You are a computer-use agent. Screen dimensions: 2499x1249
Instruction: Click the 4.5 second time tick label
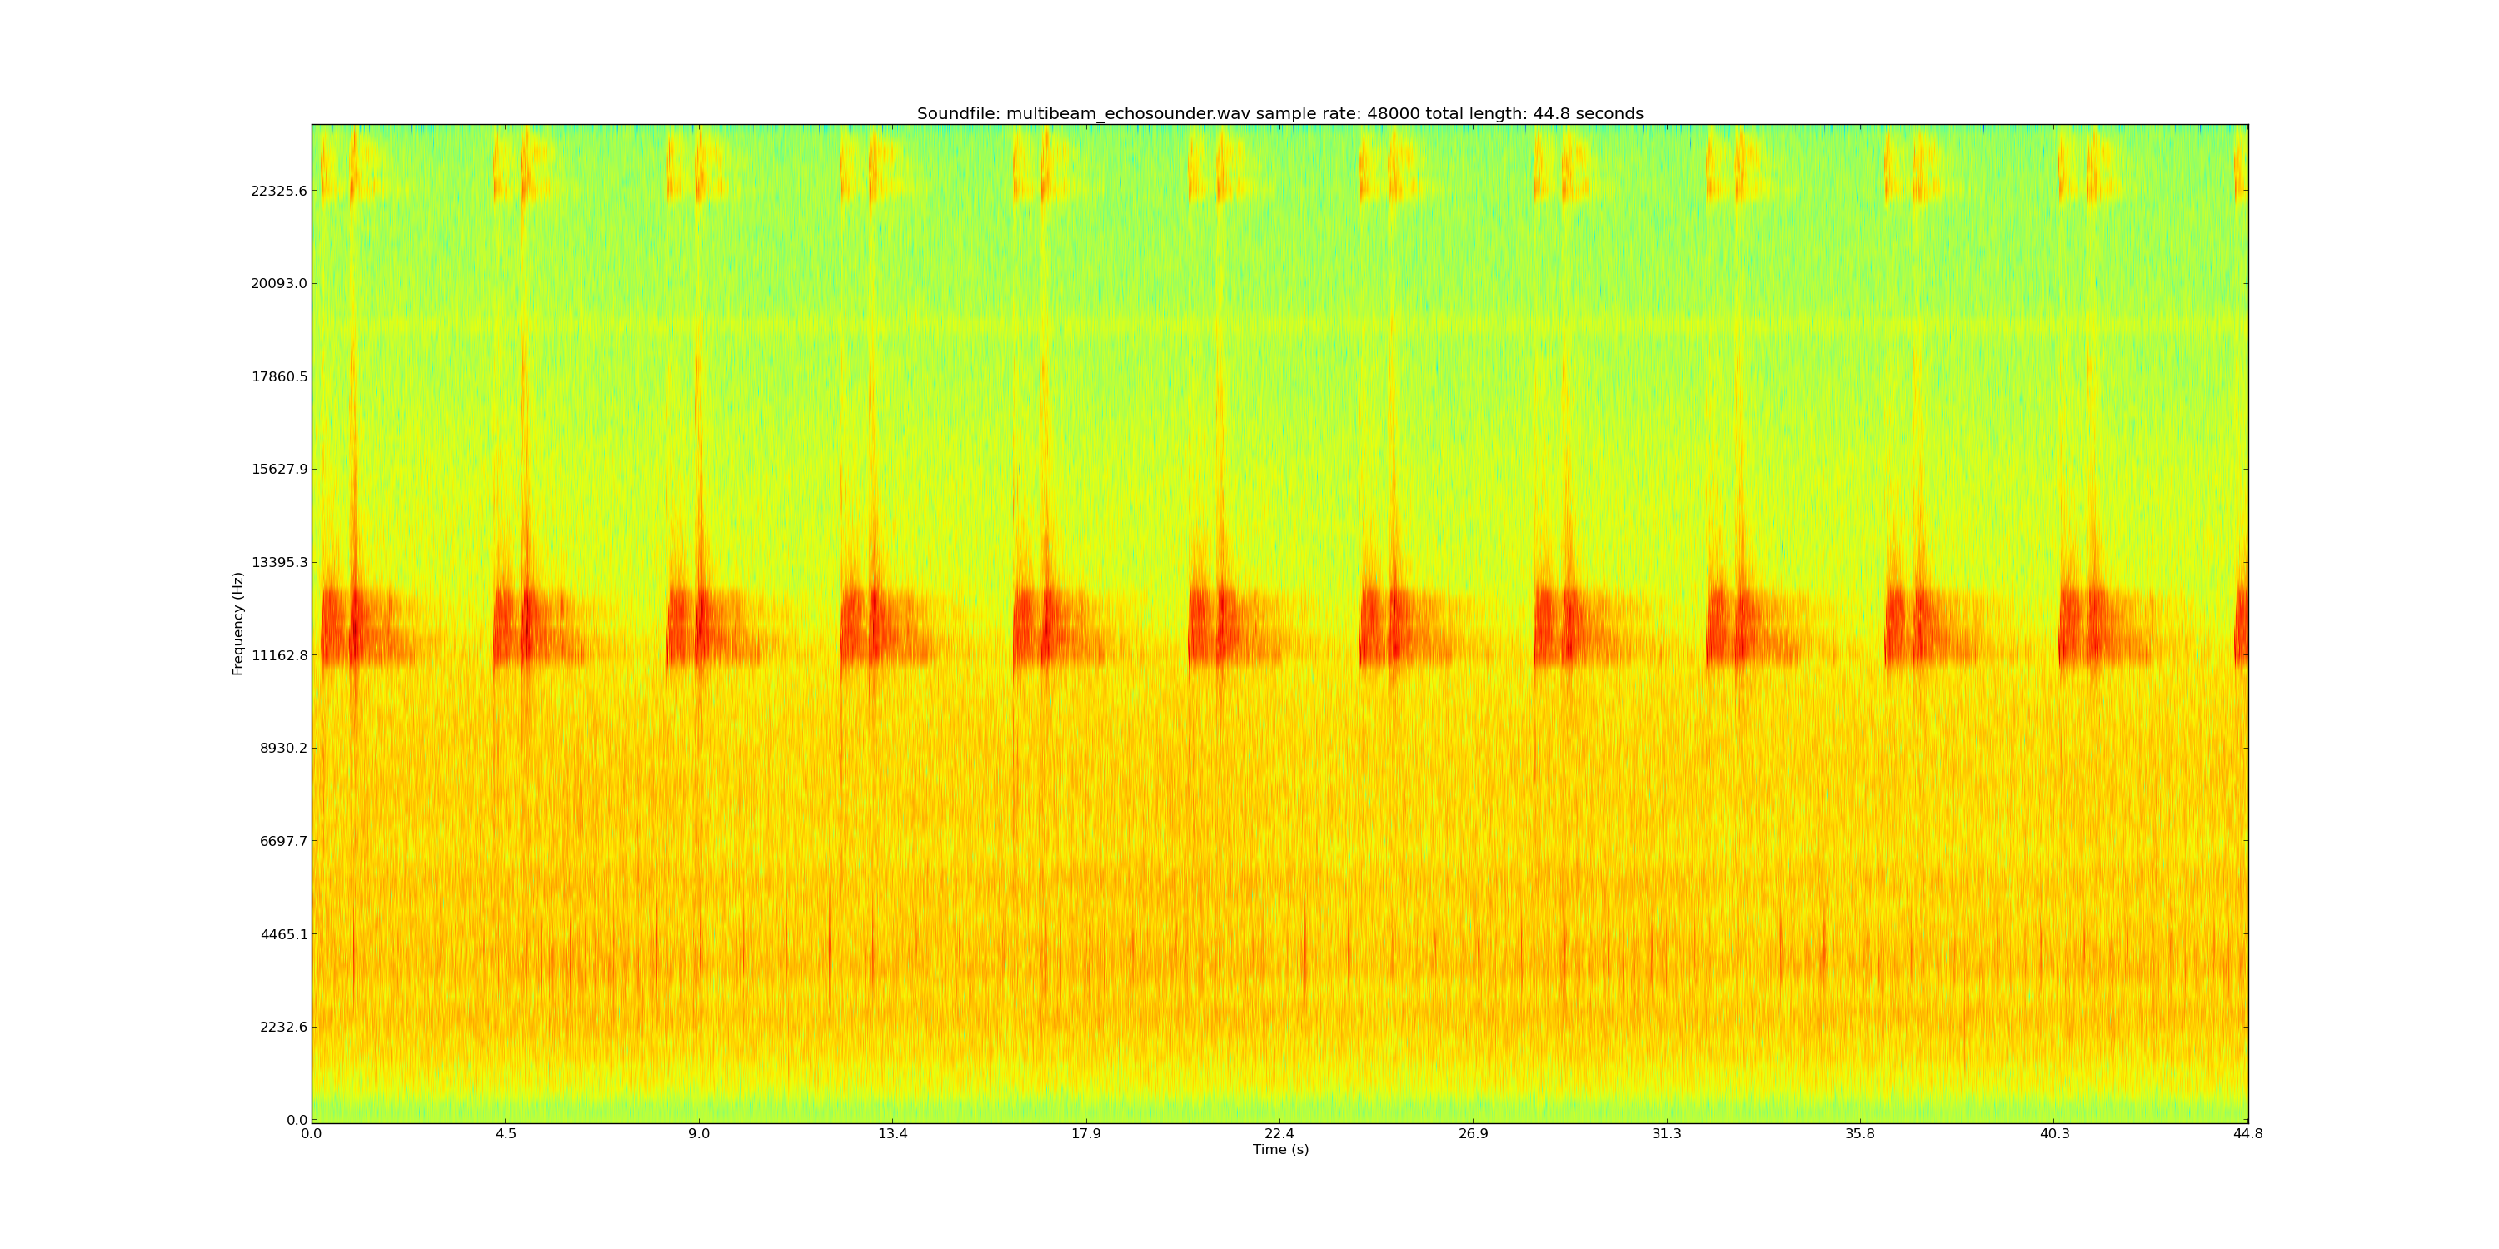506,1133
